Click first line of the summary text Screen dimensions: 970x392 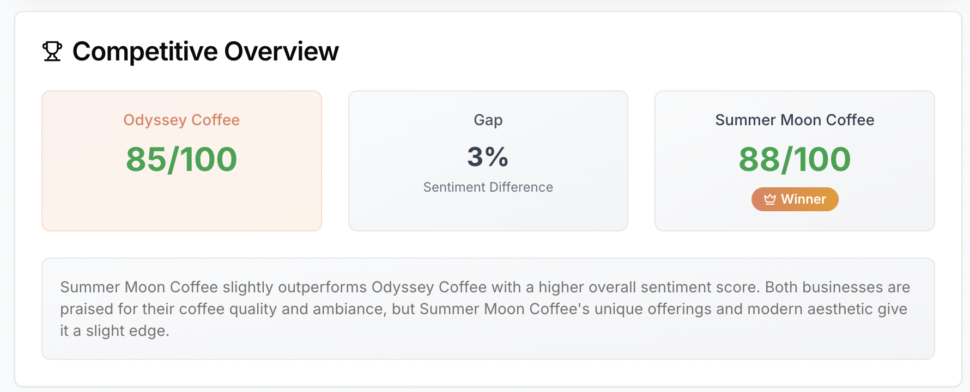click(485, 287)
